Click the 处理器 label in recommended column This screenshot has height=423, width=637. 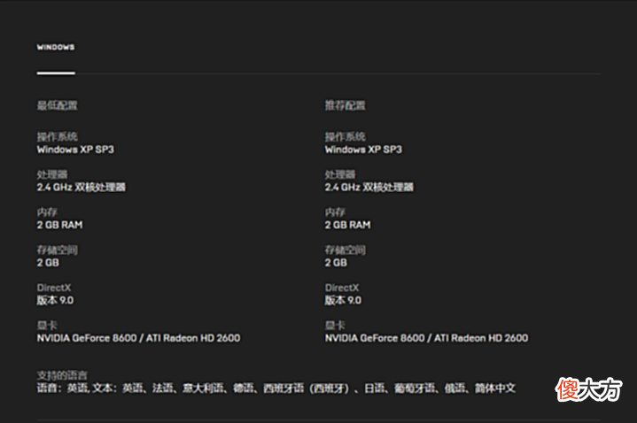click(340, 174)
